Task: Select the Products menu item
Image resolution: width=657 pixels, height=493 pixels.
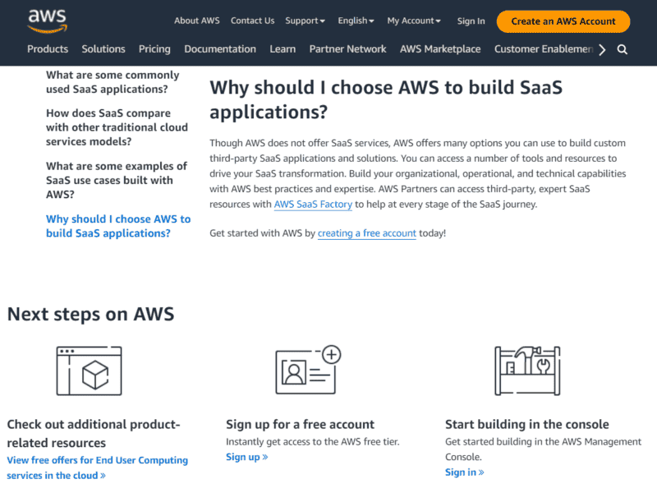Action: pos(48,49)
